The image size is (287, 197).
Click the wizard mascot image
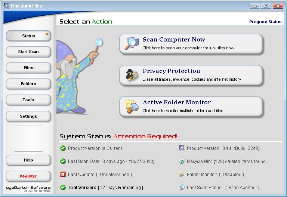75,79
